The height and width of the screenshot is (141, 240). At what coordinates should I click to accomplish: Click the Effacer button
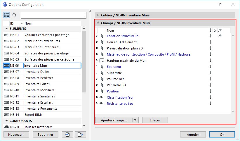pos(155,120)
